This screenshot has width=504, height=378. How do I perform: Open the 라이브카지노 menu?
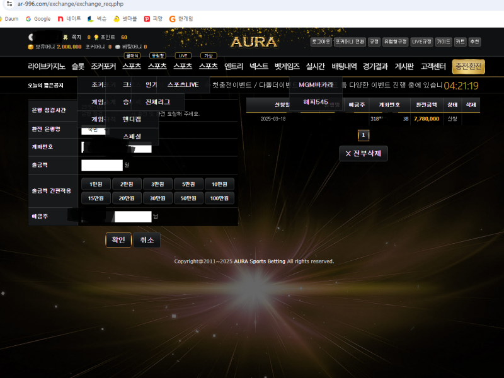point(47,66)
